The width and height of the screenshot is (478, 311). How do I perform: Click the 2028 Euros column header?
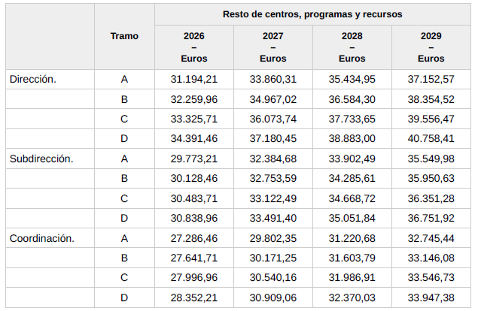click(x=352, y=47)
